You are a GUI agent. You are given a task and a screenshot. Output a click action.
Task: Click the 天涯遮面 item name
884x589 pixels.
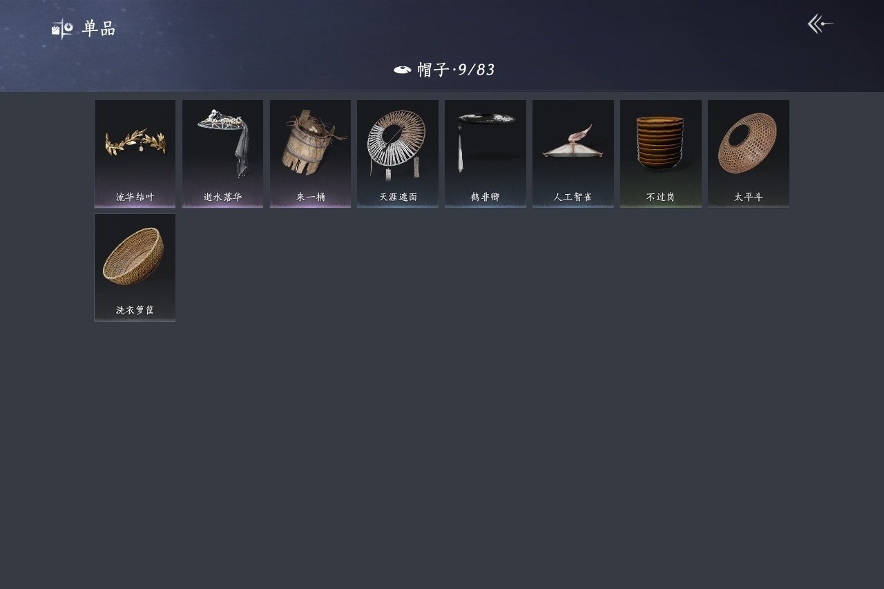pyautogui.click(x=398, y=197)
